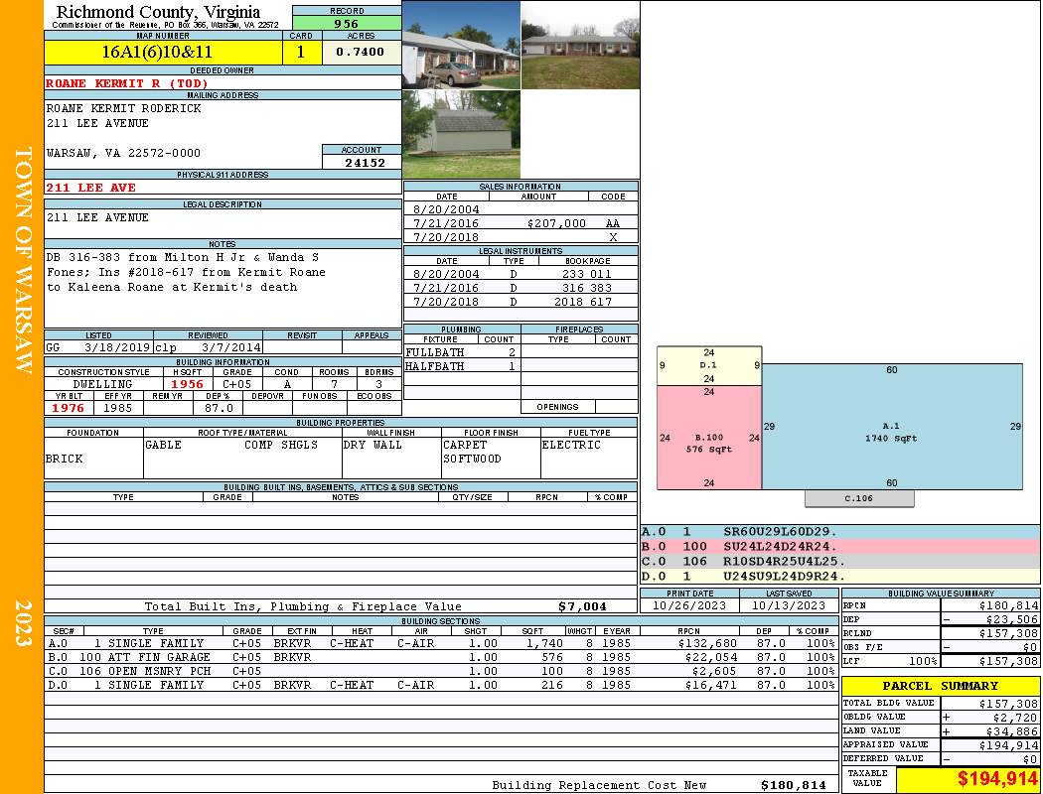Click total built-ins value $7,004
The height and width of the screenshot is (794, 1043).
582,606
